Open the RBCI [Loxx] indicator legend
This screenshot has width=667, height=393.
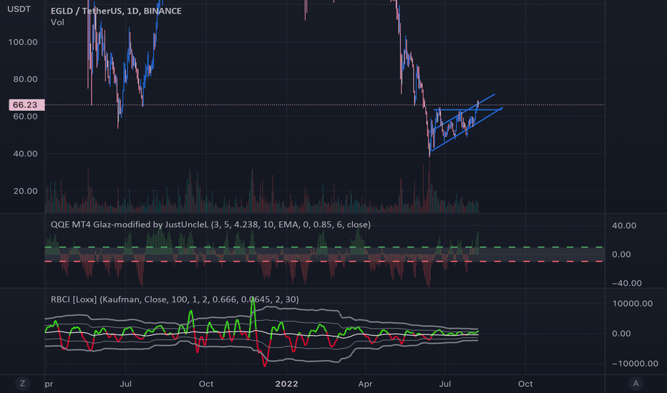pyautogui.click(x=175, y=299)
